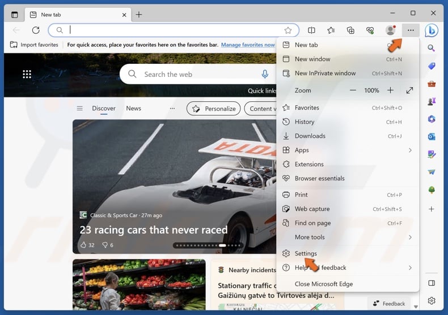Open sidebar Shopping tag icon
Viewport: 448px width, 315px height.
(432, 66)
